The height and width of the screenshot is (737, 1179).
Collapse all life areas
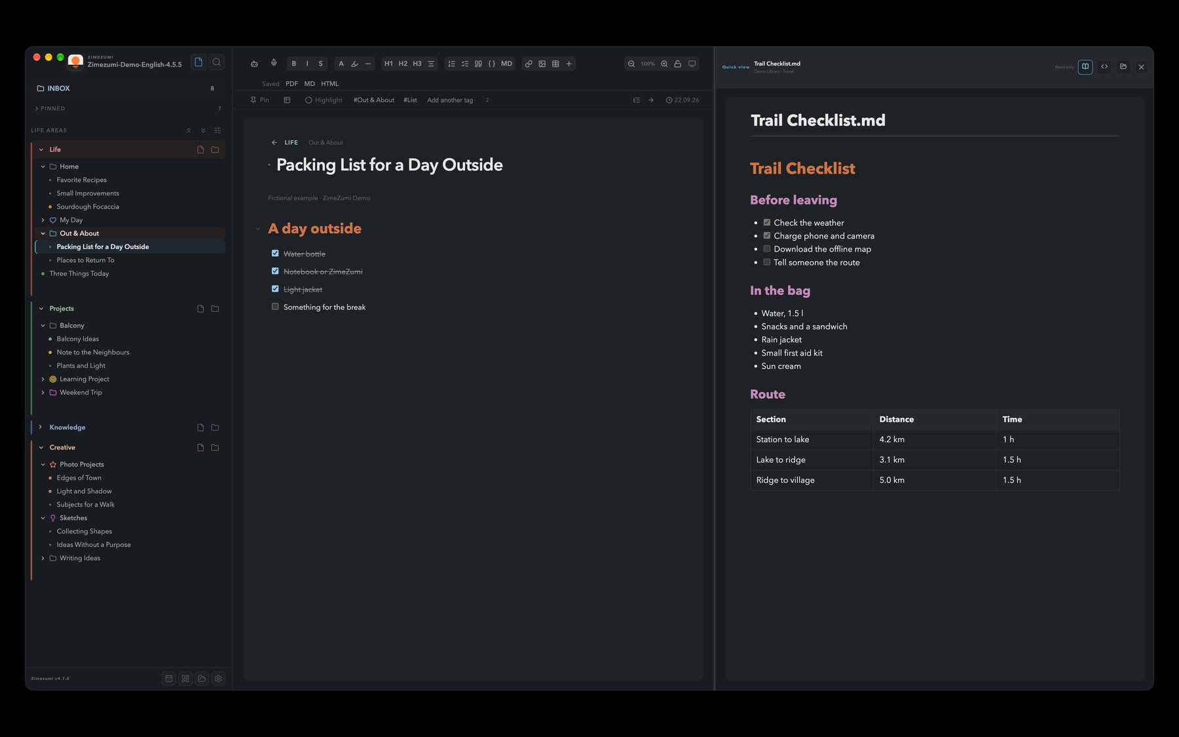tap(189, 130)
